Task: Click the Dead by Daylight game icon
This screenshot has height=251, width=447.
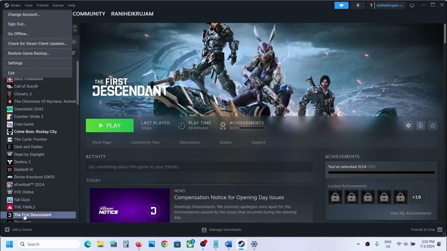Action: [10, 154]
